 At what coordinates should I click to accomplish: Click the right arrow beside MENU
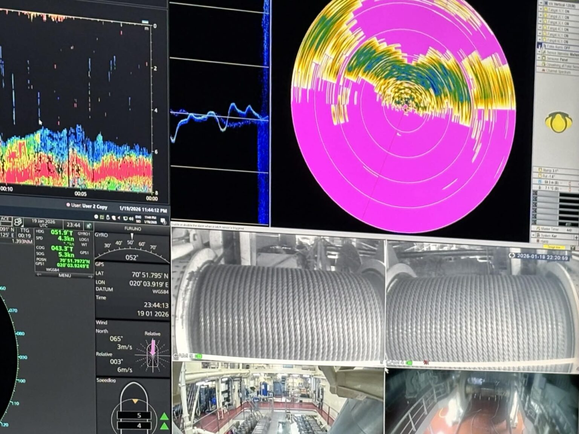pyautogui.click(x=90, y=276)
